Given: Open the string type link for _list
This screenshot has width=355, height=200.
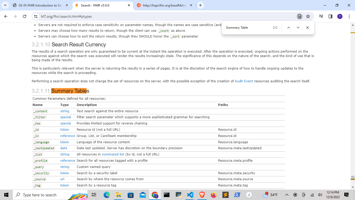Looking at the screenshot, I should pos(65,154).
